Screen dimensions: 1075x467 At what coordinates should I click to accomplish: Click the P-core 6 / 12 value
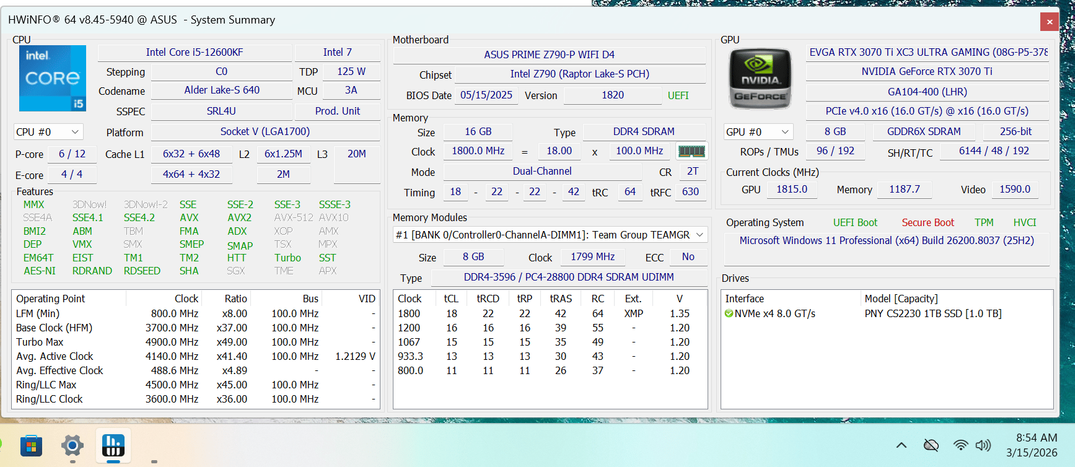click(72, 154)
